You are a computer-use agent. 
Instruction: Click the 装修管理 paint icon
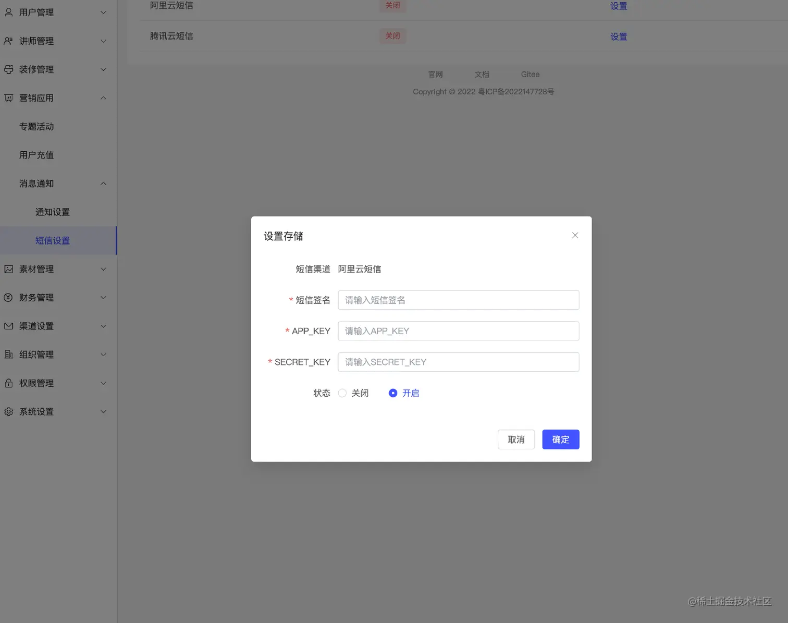point(9,69)
